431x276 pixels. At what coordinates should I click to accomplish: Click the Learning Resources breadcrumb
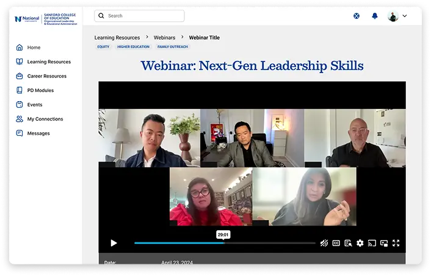pos(117,38)
